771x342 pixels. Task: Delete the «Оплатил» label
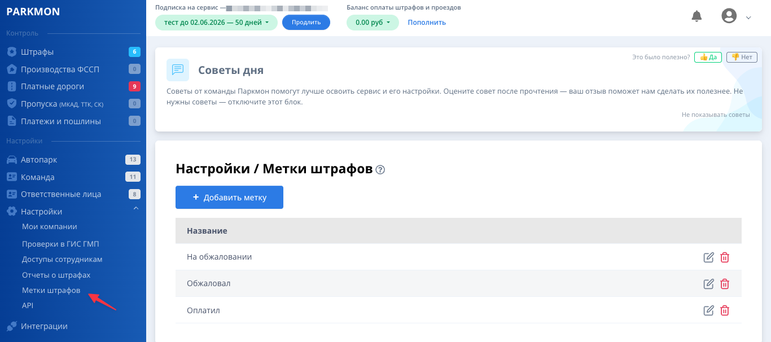[x=725, y=310]
